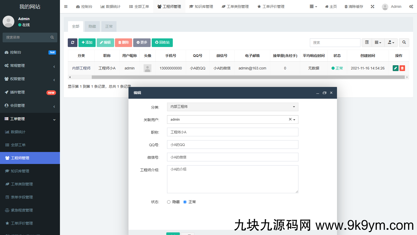
Task: Open 知识库管理 in the sidebar
Action: pos(20,171)
